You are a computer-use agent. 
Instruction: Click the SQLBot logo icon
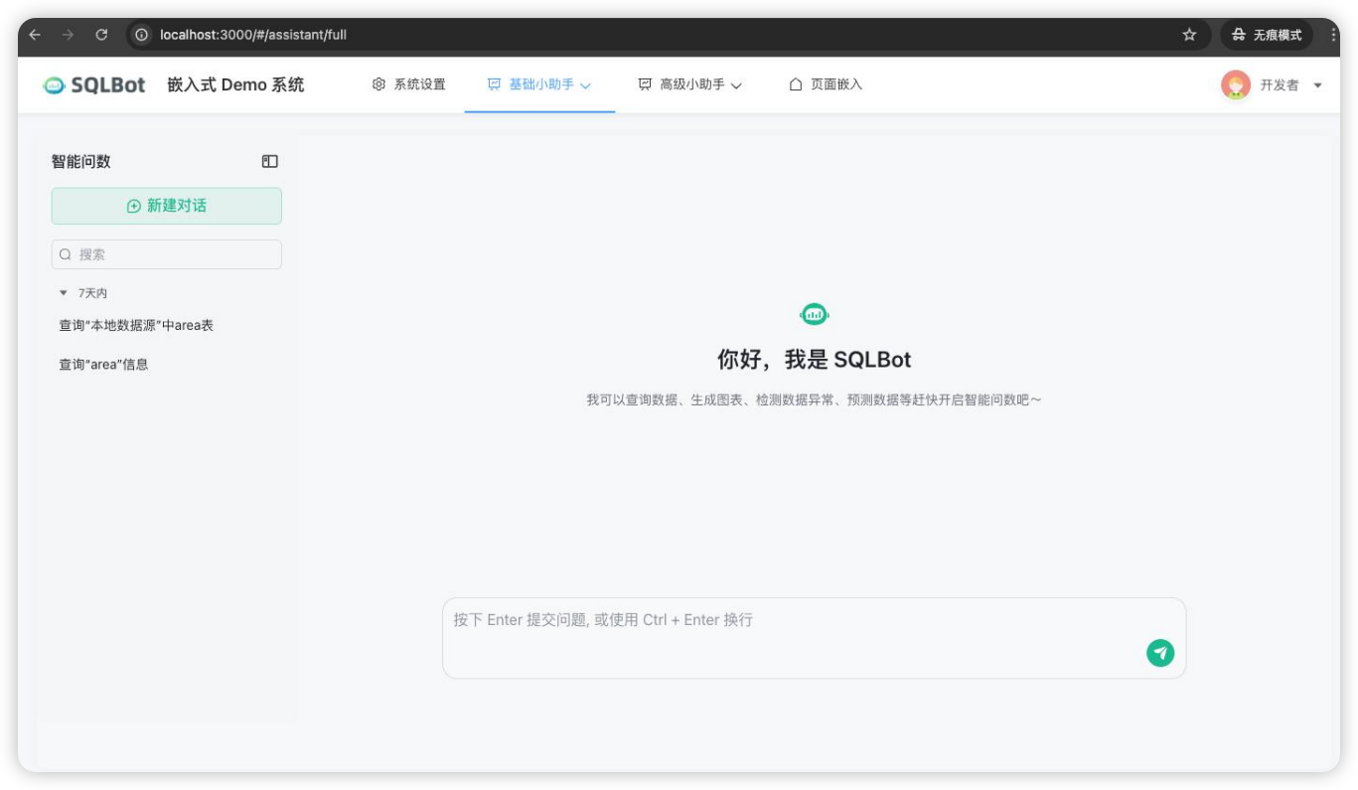point(55,84)
